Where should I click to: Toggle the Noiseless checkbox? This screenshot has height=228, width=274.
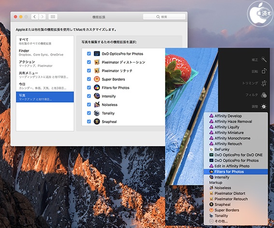89,105
